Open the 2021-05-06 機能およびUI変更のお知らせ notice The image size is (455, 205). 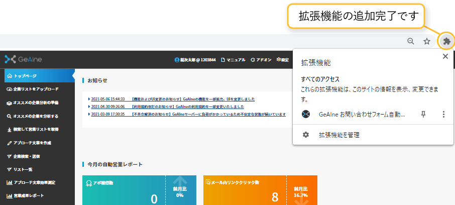pos(173,99)
